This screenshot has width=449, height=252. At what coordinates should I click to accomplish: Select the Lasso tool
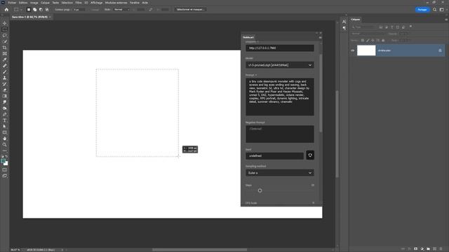[x=5, y=36]
